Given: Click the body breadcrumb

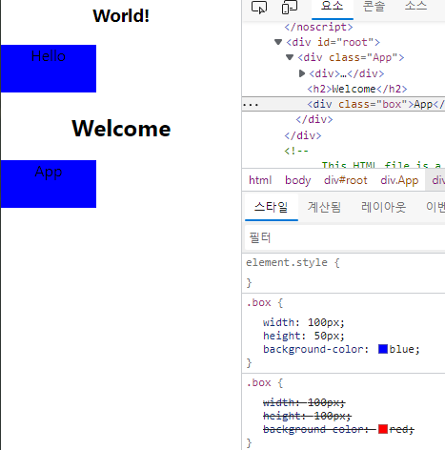Looking at the screenshot, I should click(x=298, y=180).
